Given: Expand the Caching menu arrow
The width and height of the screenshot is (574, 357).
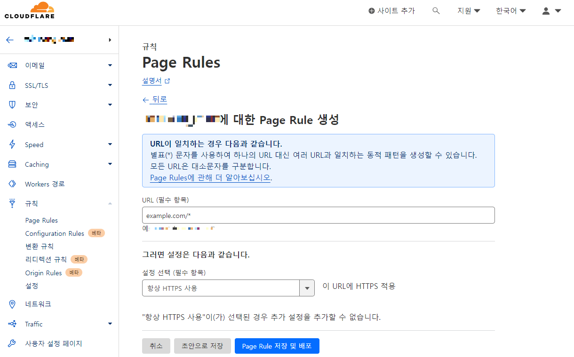Looking at the screenshot, I should pyautogui.click(x=110, y=164).
